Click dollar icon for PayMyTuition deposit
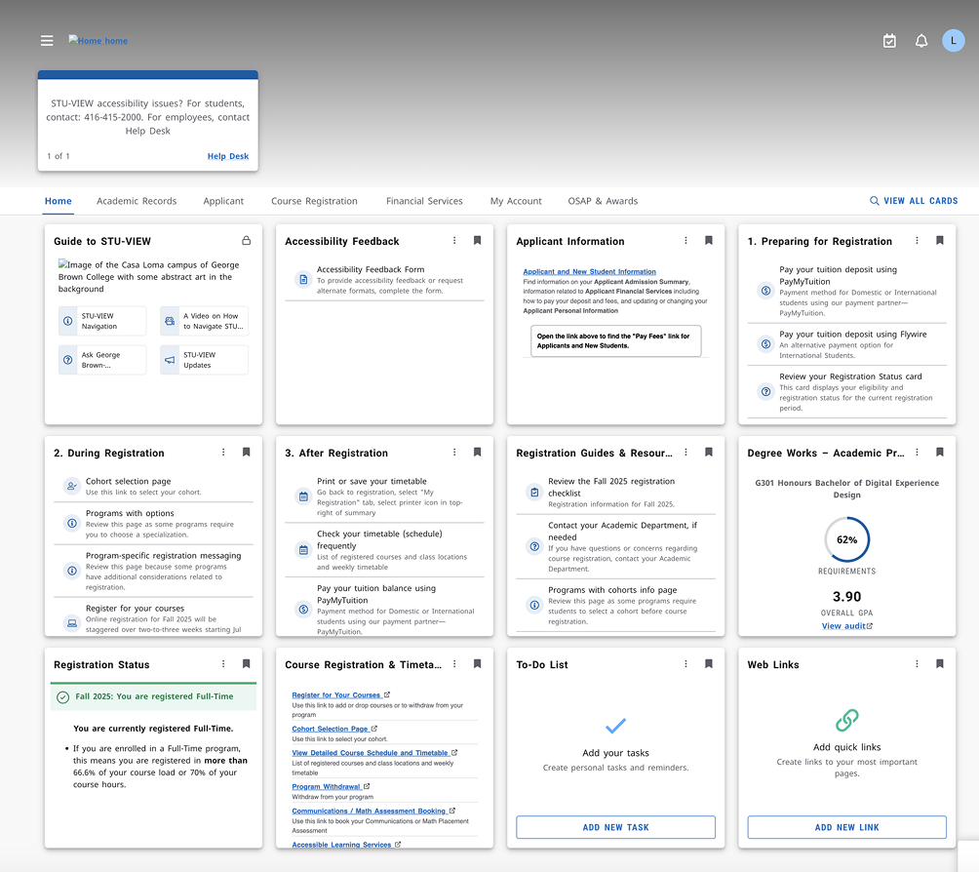 (765, 291)
